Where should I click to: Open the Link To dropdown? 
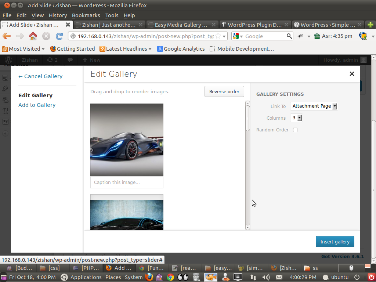click(314, 106)
